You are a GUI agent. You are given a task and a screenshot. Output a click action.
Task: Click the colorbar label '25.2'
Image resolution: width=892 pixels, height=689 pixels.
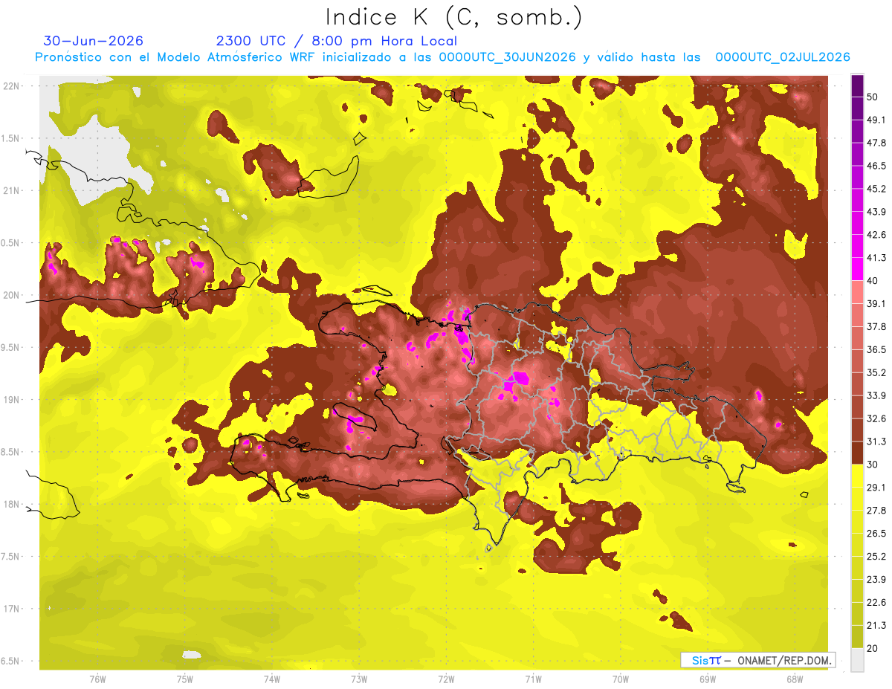(876, 557)
